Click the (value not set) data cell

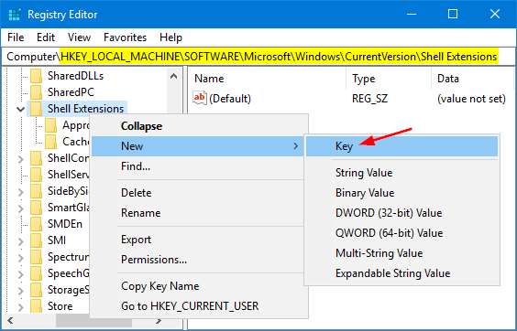click(471, 99)
